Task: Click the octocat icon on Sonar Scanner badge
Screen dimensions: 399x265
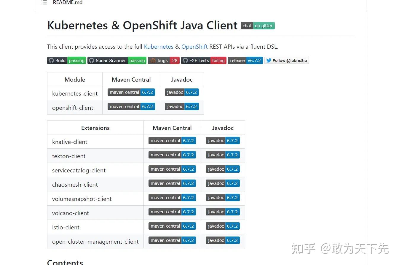Action: click(x=92, y=60)
